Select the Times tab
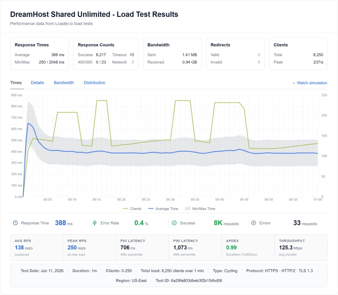 click(16, 83)
